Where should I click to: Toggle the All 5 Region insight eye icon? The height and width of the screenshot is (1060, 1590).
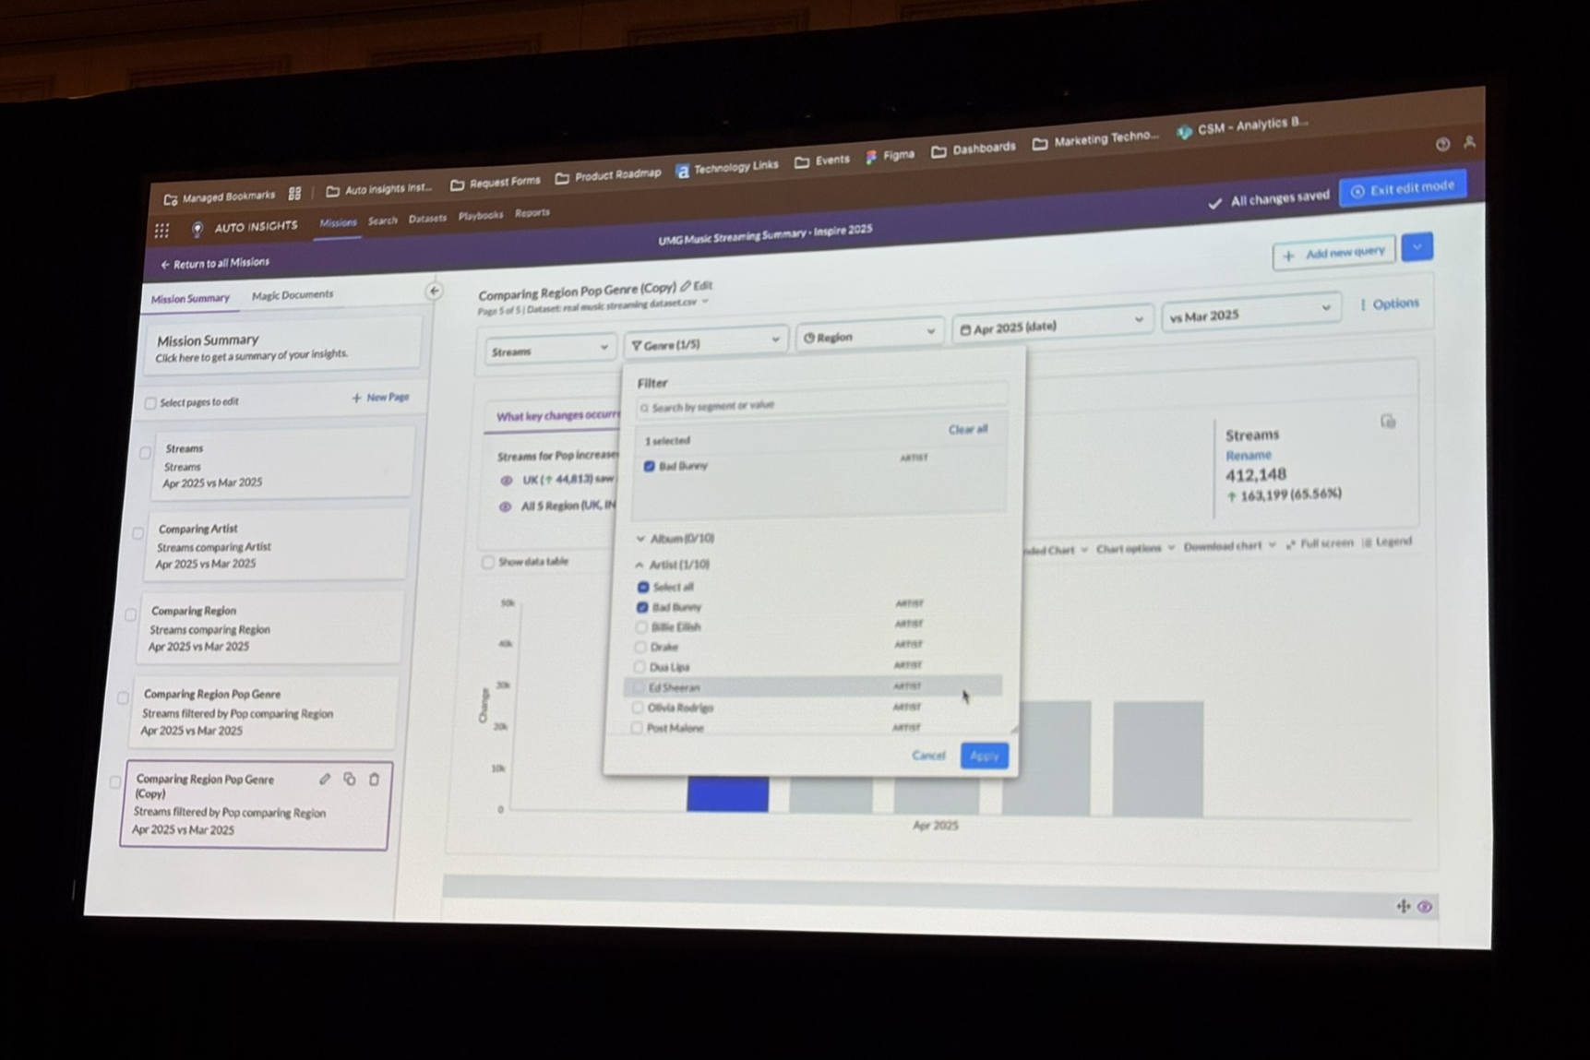click(505, 507)
